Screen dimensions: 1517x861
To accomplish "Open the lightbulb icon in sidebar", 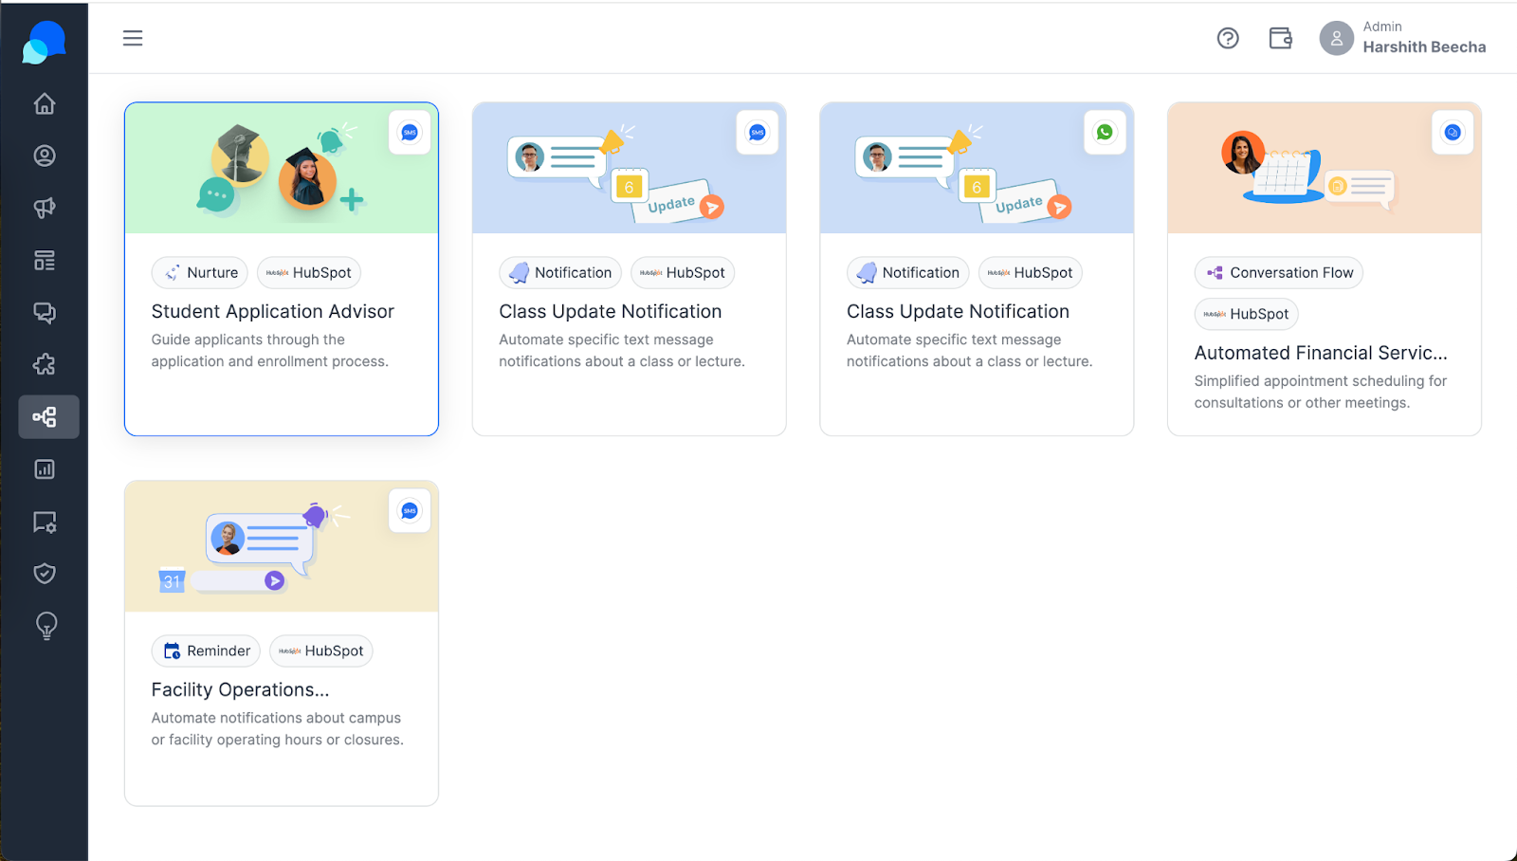I will (x=46, y=626).
